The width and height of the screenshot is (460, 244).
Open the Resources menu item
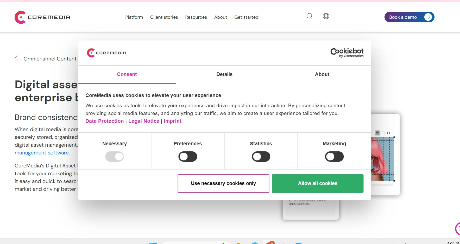click(196, 17)
